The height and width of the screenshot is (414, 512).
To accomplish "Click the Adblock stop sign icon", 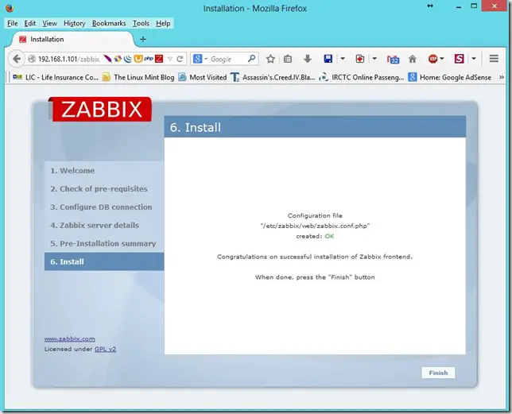I will [x=433, y=59].
